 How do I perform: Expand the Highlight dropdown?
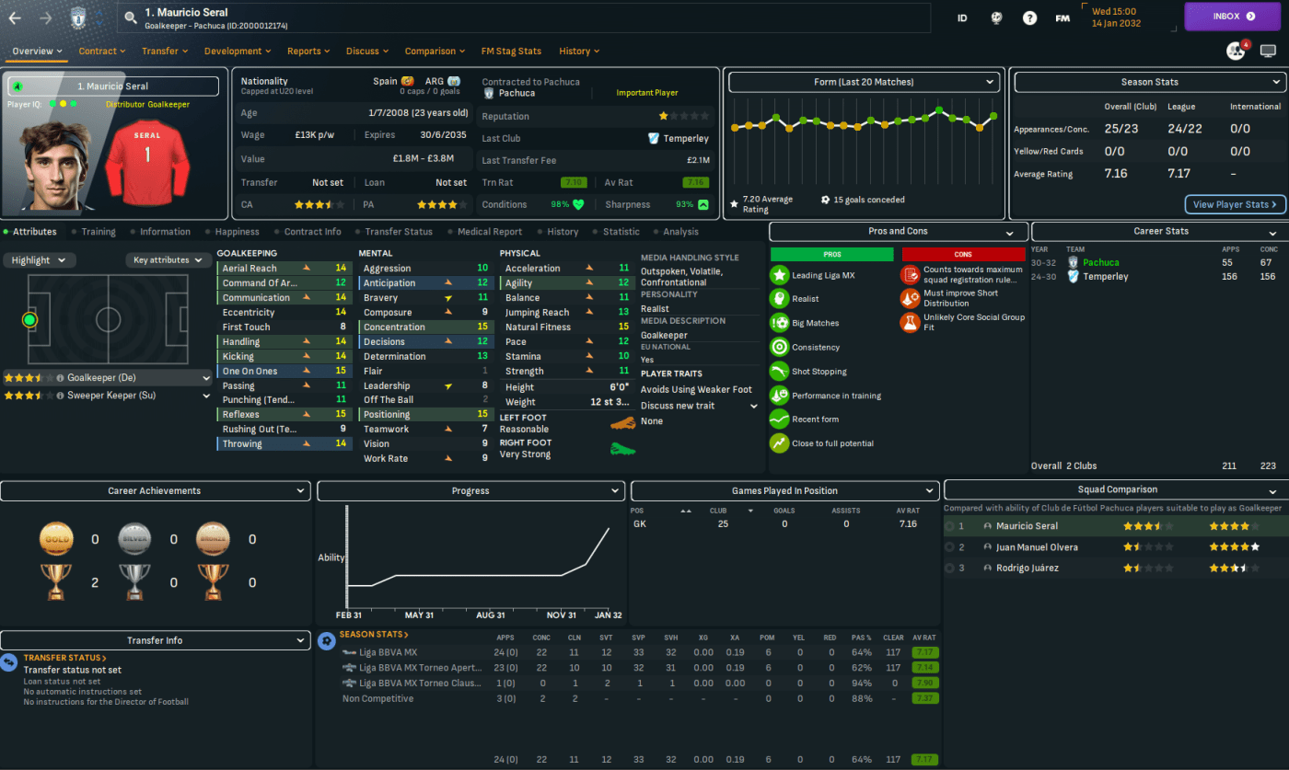(38, 260)
